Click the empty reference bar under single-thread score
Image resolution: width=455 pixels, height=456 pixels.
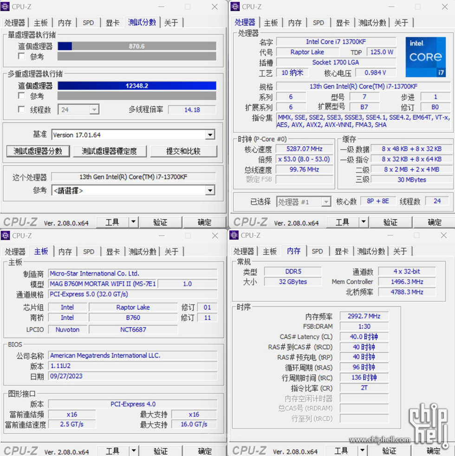[x=137, y=56]
